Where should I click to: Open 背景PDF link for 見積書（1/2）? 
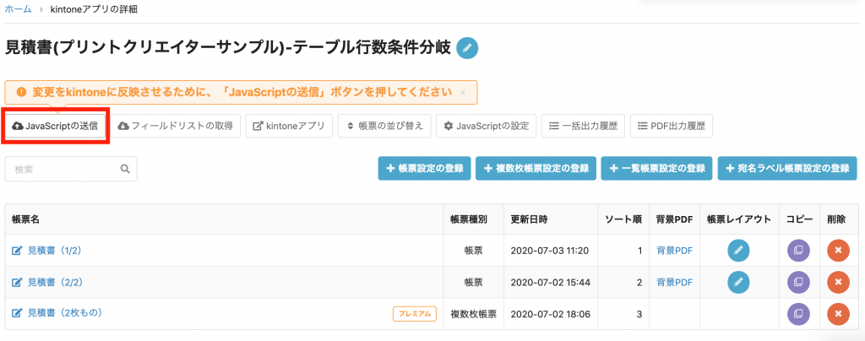(x=675, y=251)
